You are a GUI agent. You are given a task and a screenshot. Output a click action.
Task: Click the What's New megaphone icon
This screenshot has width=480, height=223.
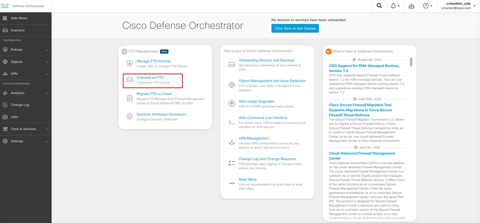329,51
